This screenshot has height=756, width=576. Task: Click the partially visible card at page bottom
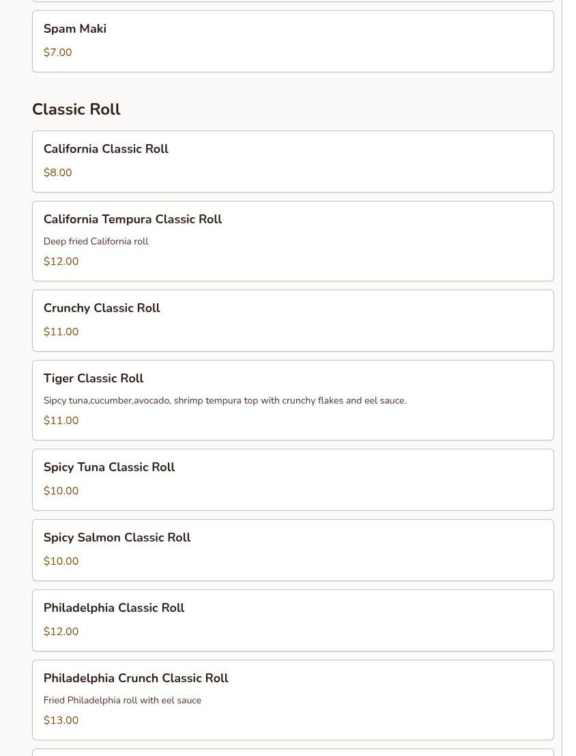coord(293,753)
